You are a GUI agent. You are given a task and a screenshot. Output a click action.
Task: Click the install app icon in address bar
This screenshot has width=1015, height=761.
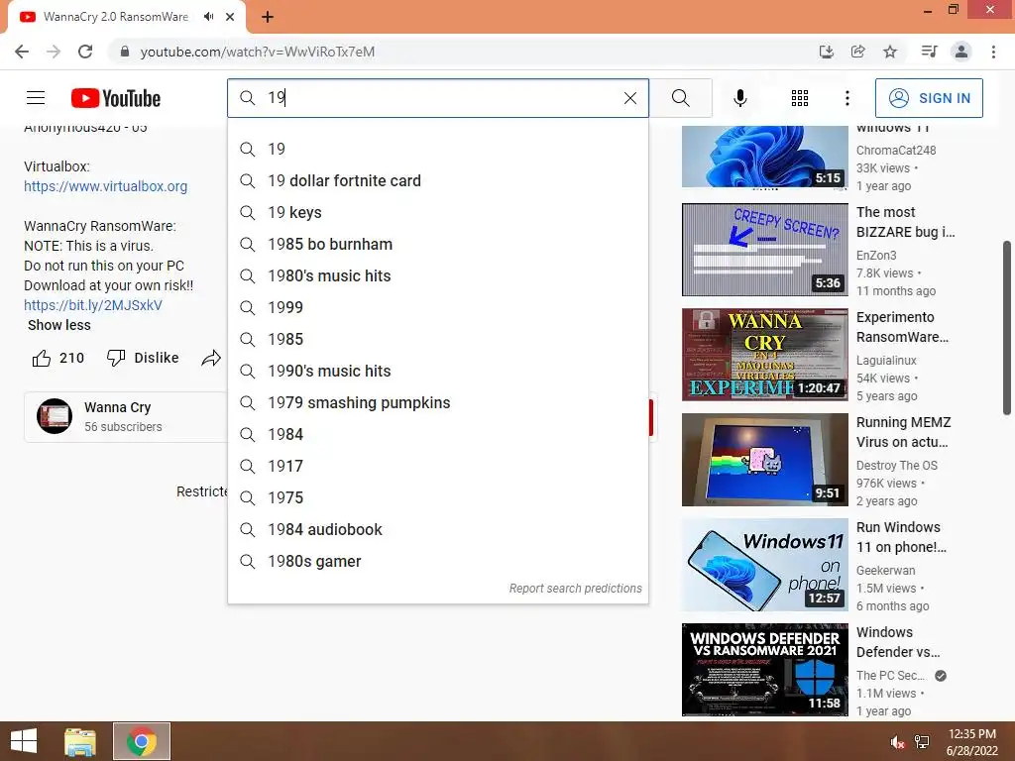tap(826, 52)
